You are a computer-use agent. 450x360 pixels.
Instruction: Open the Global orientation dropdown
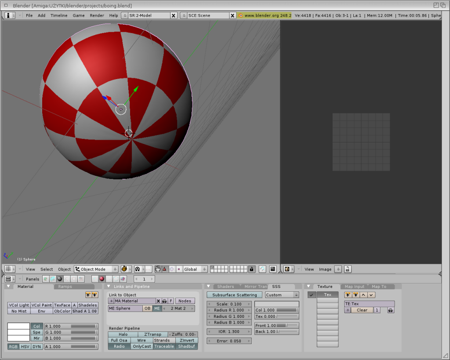(195, 269)
